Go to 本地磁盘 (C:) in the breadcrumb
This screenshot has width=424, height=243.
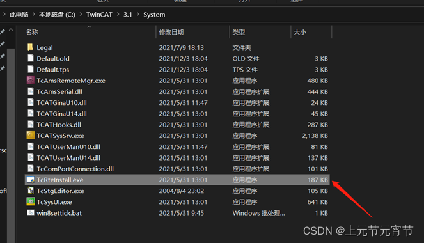click(57, 15)
